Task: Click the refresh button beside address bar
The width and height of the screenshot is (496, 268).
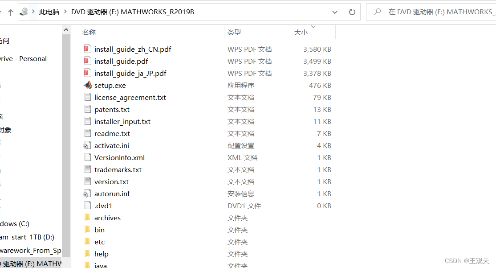Action: click(x=352, y=12)
